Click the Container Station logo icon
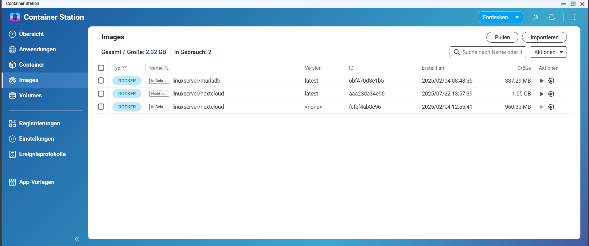The height and width of the screenshot is (246, 589). point(15,17)
